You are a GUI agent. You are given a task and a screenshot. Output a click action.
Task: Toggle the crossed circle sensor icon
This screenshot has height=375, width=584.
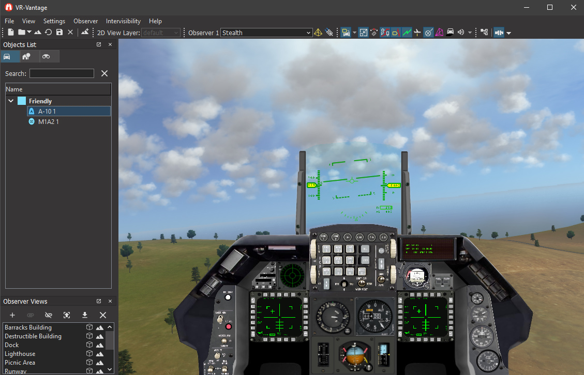tap(428, 33)
